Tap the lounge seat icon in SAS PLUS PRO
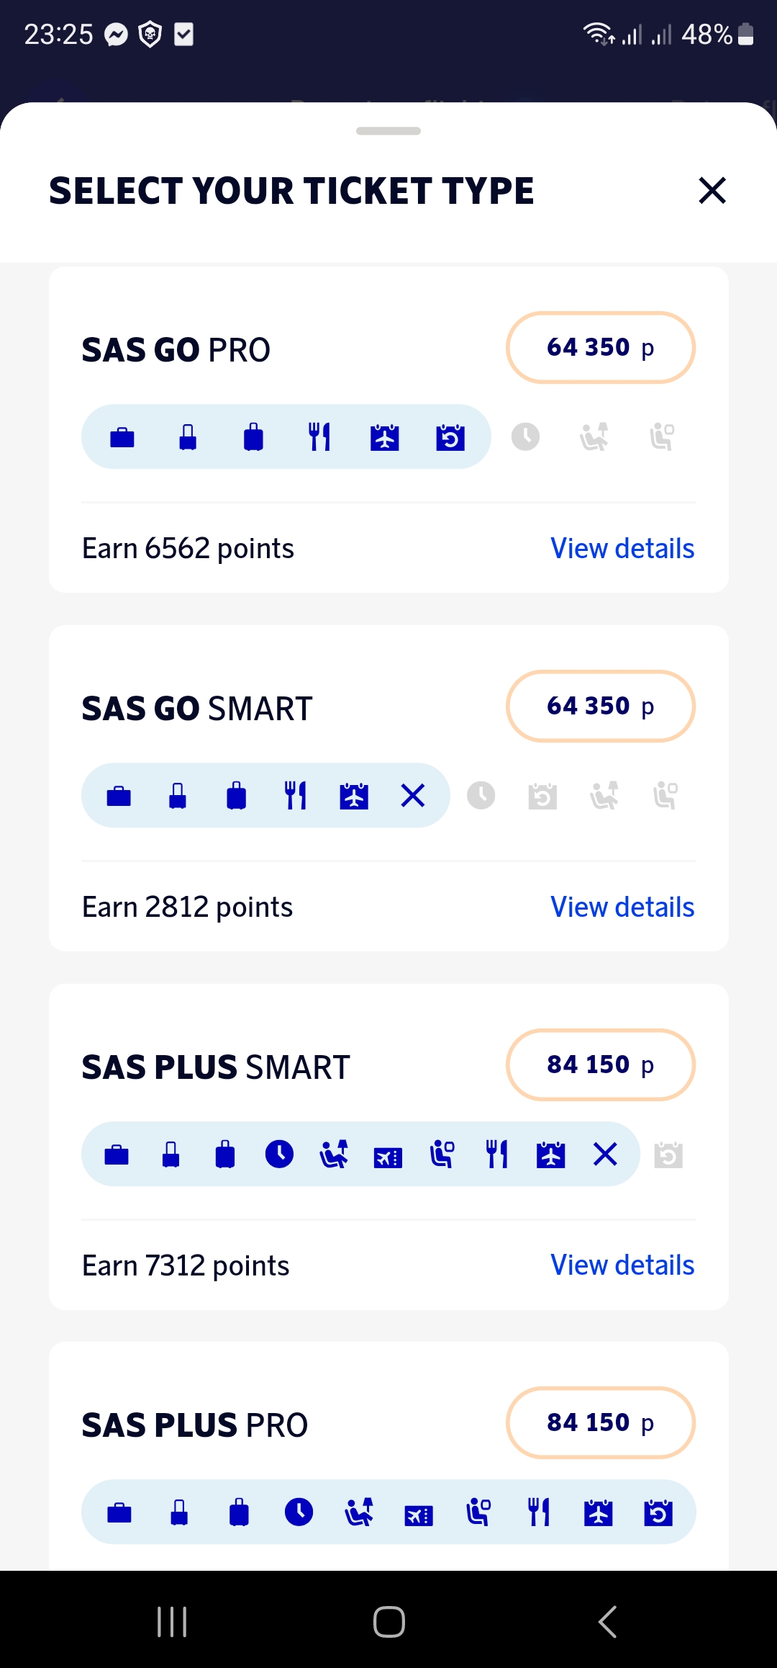 pyautogui.click(x=478, y=1512)
